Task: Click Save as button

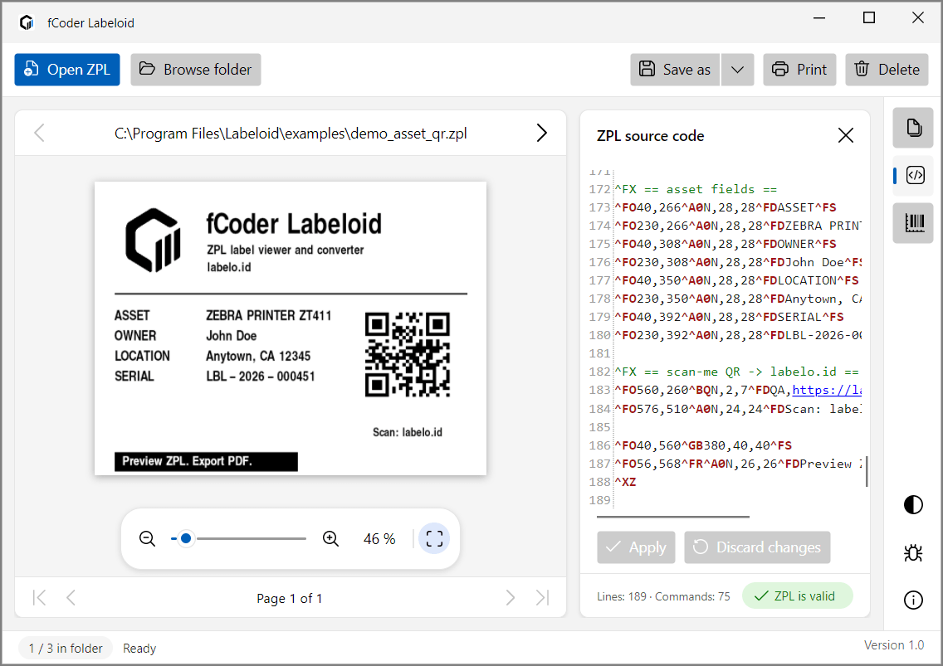Action: click(x=675, y=70)
